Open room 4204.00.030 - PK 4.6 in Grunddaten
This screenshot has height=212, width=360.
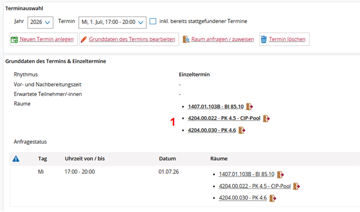pos(212,130)
